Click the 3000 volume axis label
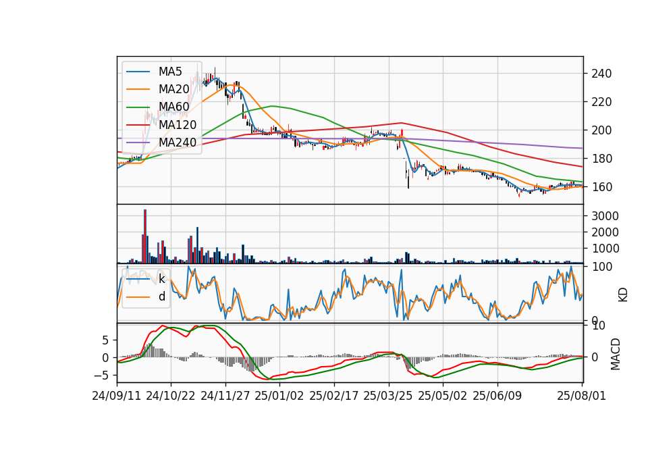The image size is (648, 466). (605, 216)
